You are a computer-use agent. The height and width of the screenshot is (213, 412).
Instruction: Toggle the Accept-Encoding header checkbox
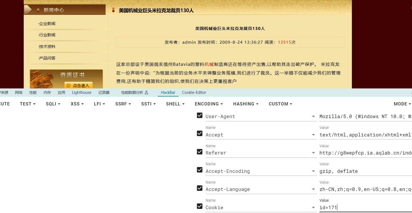pos(200,170)
